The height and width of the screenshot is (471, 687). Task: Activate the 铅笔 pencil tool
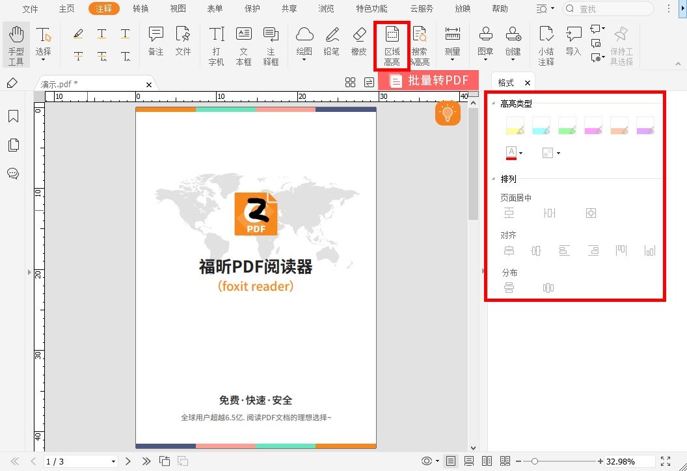[331, 40]
